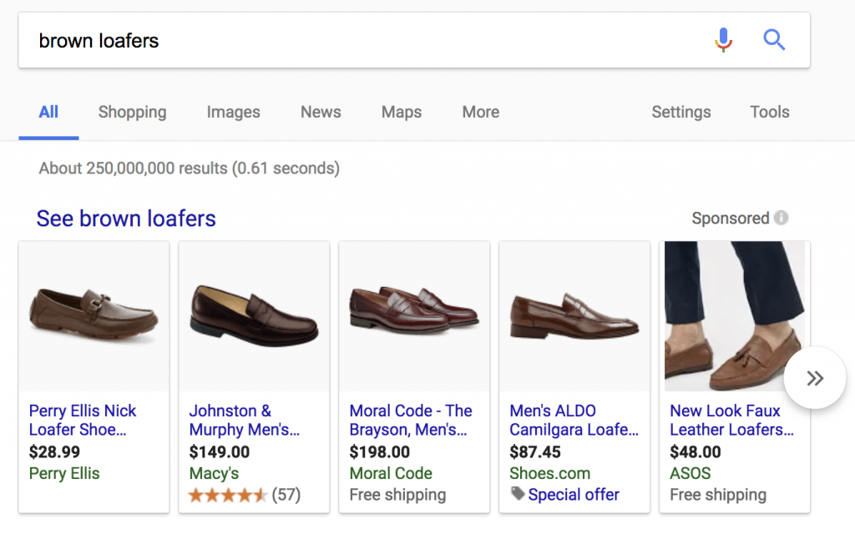The image size is (855, 539).
Task: Click the Macy's star rating
Action: [227, 496]
